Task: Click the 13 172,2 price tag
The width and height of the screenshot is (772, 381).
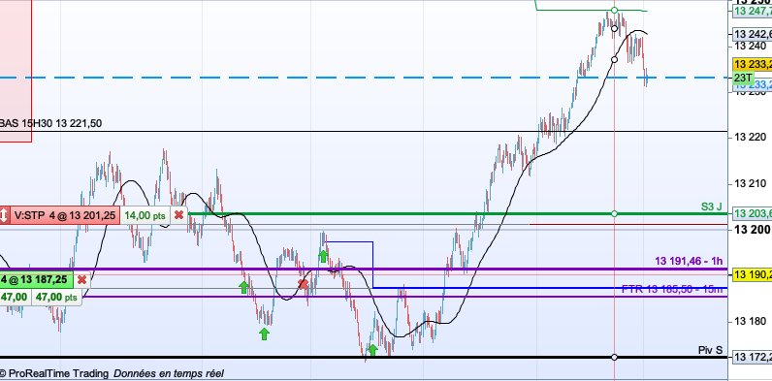Action: (x=753, y=357)
